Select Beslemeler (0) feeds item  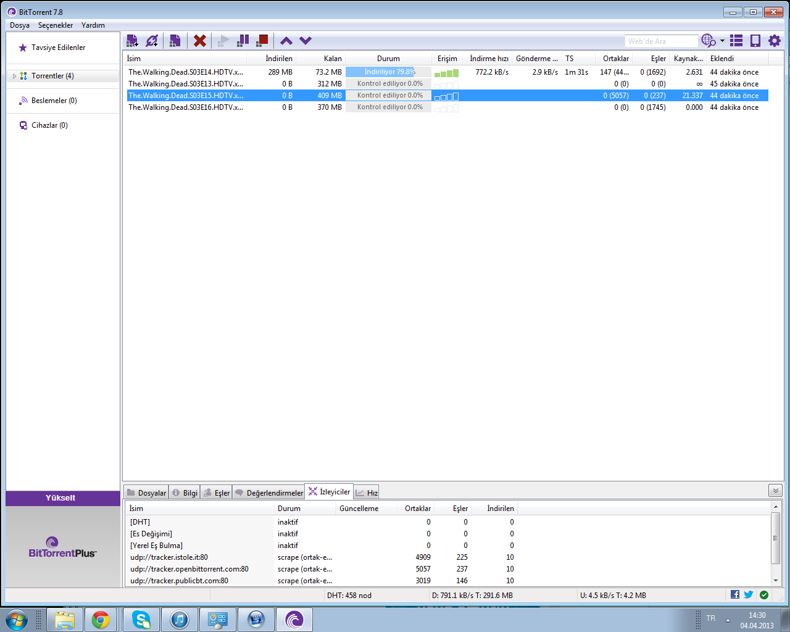[54, 101]
